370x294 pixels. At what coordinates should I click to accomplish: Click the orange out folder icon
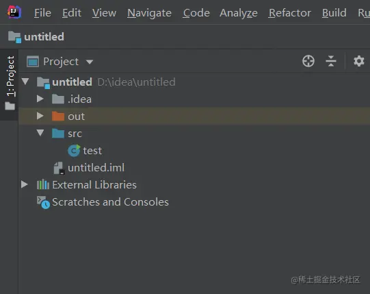58,116
